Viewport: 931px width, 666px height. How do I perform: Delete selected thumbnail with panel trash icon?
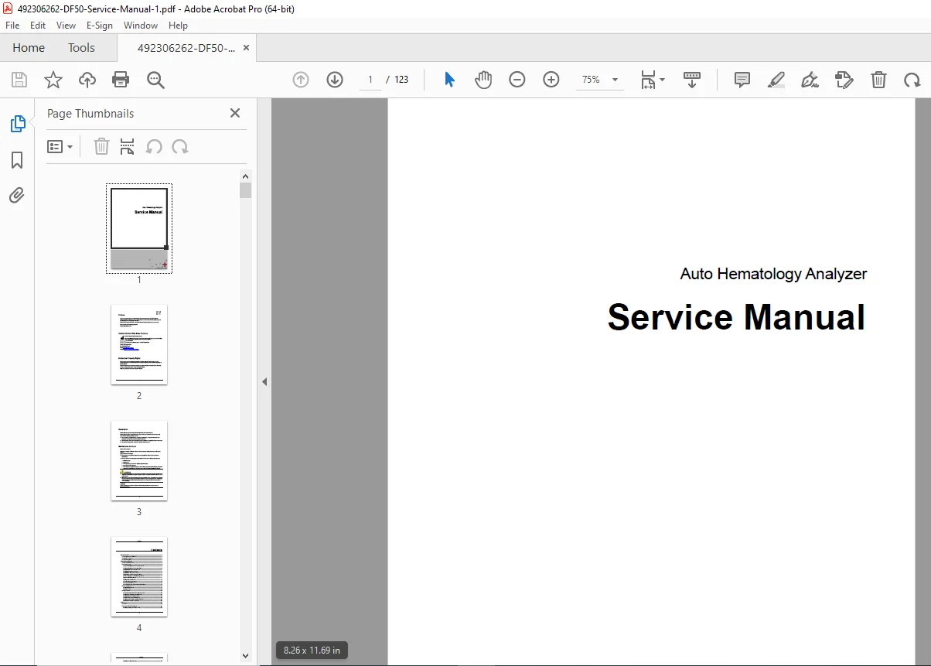coord(101,146)
